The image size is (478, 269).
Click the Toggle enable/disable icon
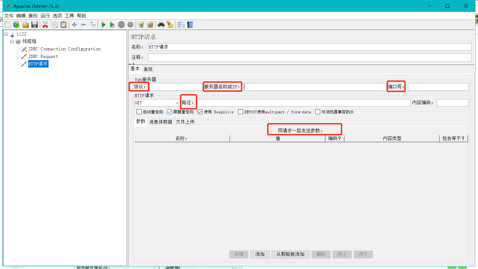tap(92, 25)
